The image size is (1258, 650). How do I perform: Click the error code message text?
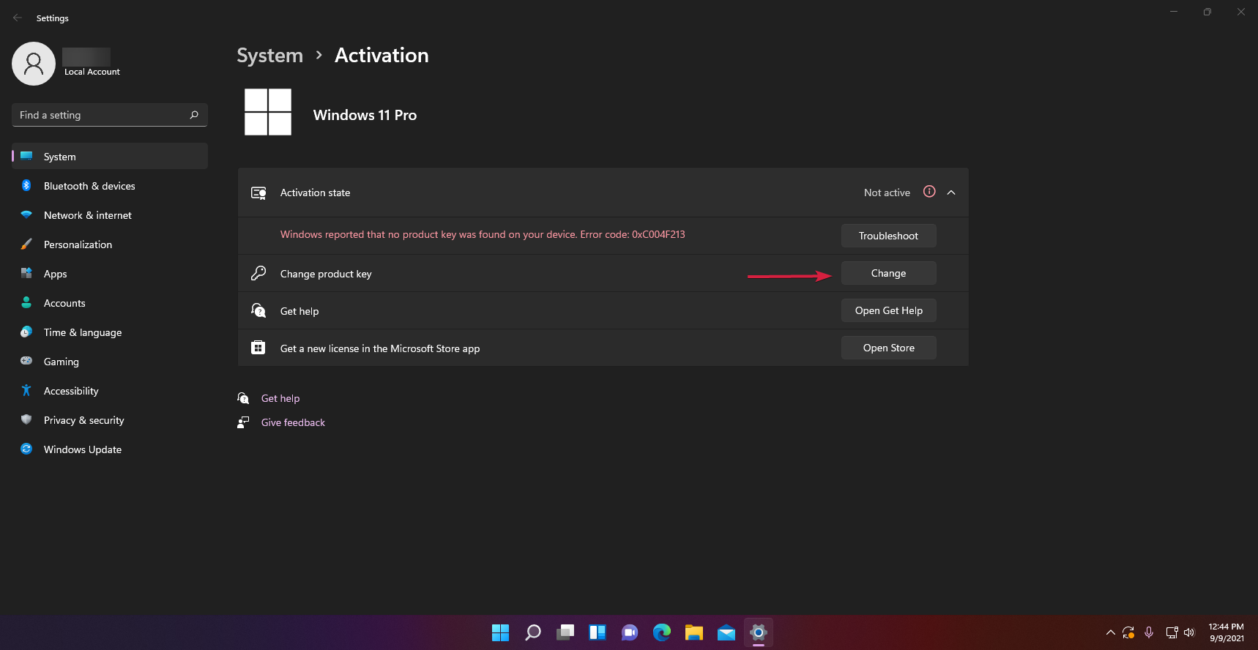click(x=483, y=234)
